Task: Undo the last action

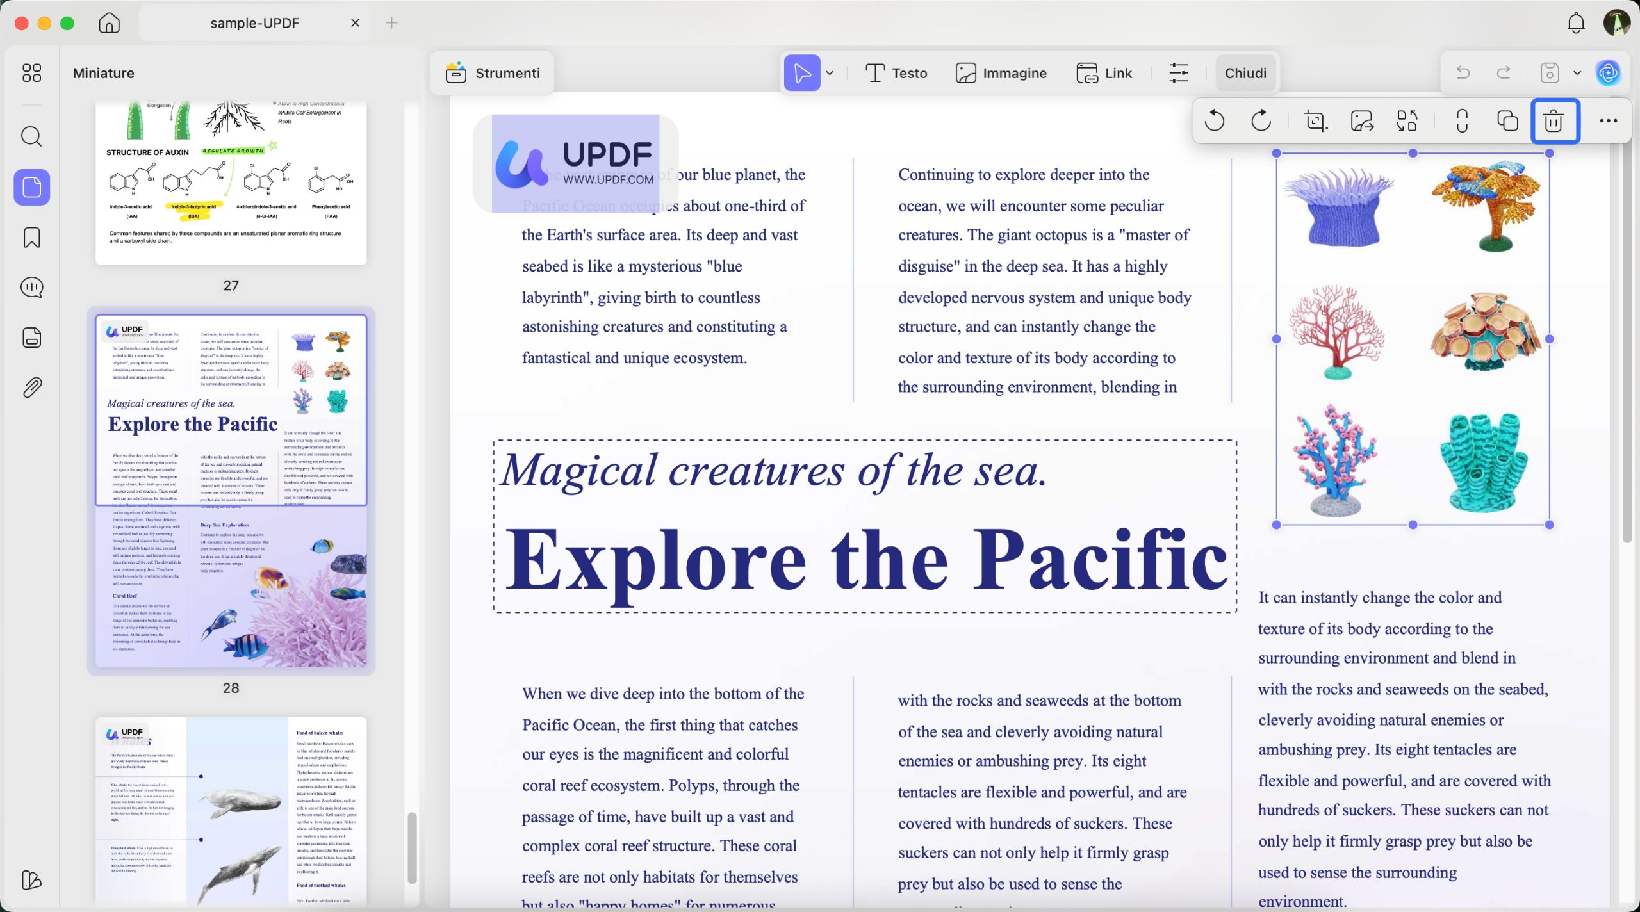Action: [1463, 73]
